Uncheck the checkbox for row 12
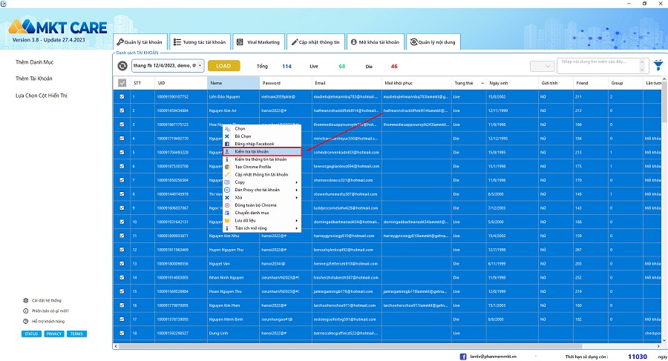668x361 pixels. click(122, 249)
